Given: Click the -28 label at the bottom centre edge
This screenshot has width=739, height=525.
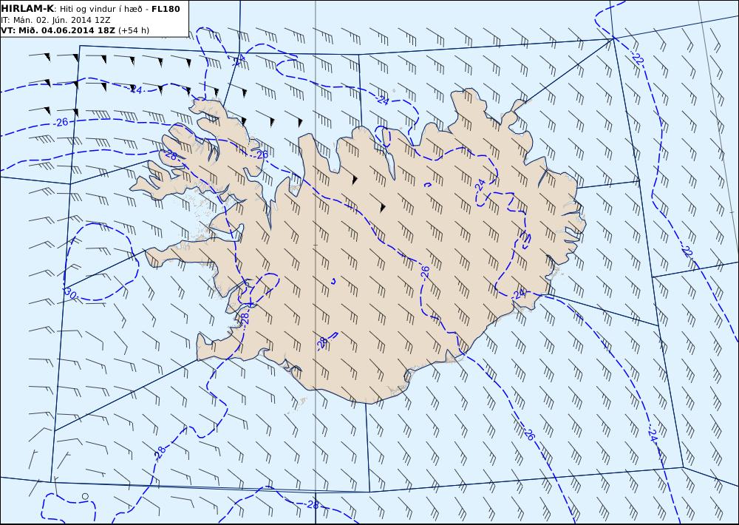Looking at the screenshot, I should coord(312,505).
